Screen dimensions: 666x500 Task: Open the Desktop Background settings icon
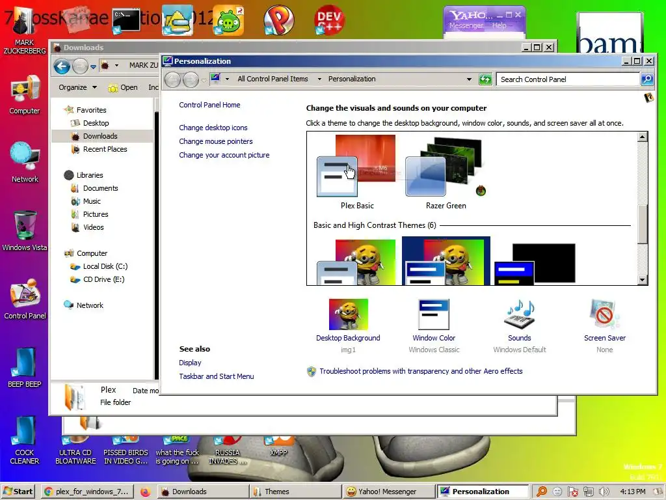point(349,314)
